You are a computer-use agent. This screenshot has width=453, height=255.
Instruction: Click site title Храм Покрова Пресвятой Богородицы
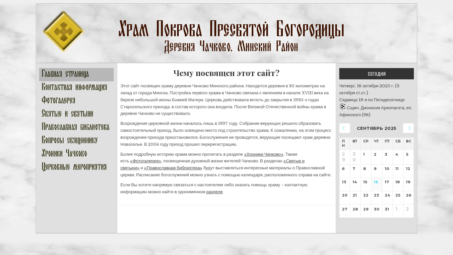231,29
